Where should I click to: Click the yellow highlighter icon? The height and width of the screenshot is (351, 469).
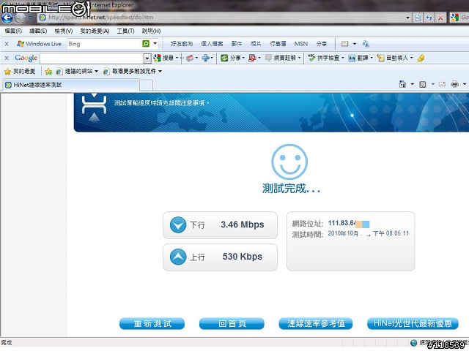click(x=421, y=58)
